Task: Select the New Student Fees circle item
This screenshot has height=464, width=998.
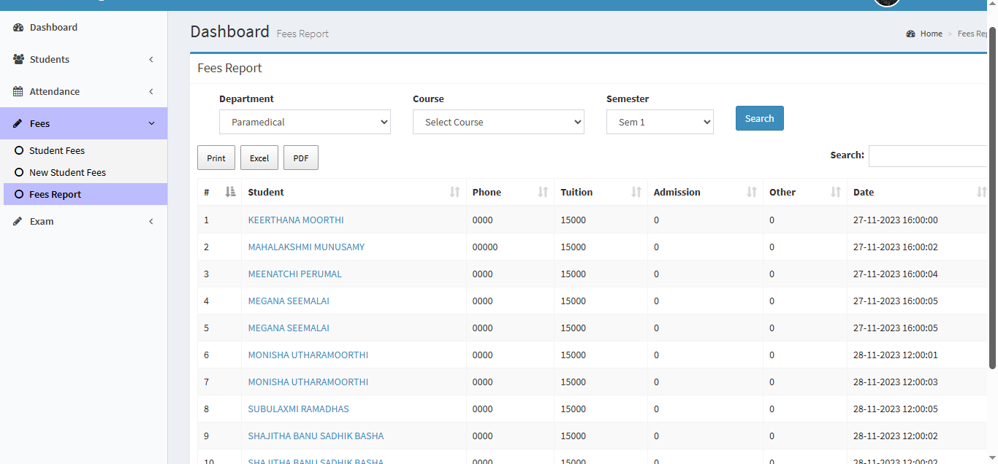Action: click(20, 173)
